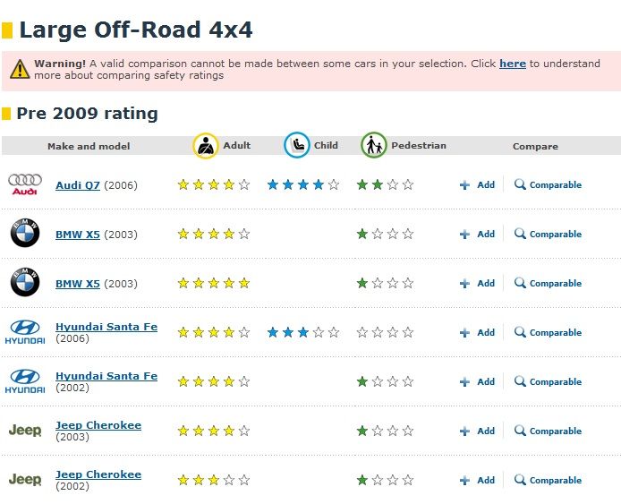The width and height of the screenshot is (621, 504).
Task: Click the BMW logo in the five-star X5 row
Action: click(25, 282)
